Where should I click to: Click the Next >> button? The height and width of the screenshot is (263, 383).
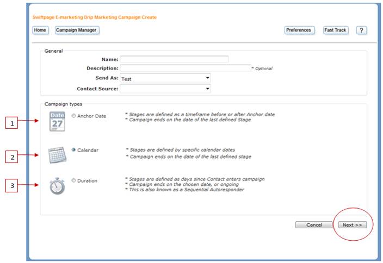point(352,225)
